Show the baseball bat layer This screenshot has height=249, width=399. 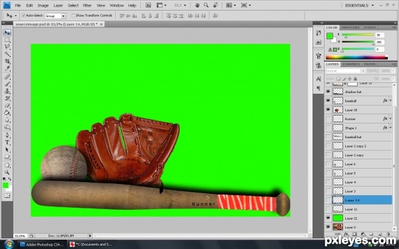coord(329,137)
